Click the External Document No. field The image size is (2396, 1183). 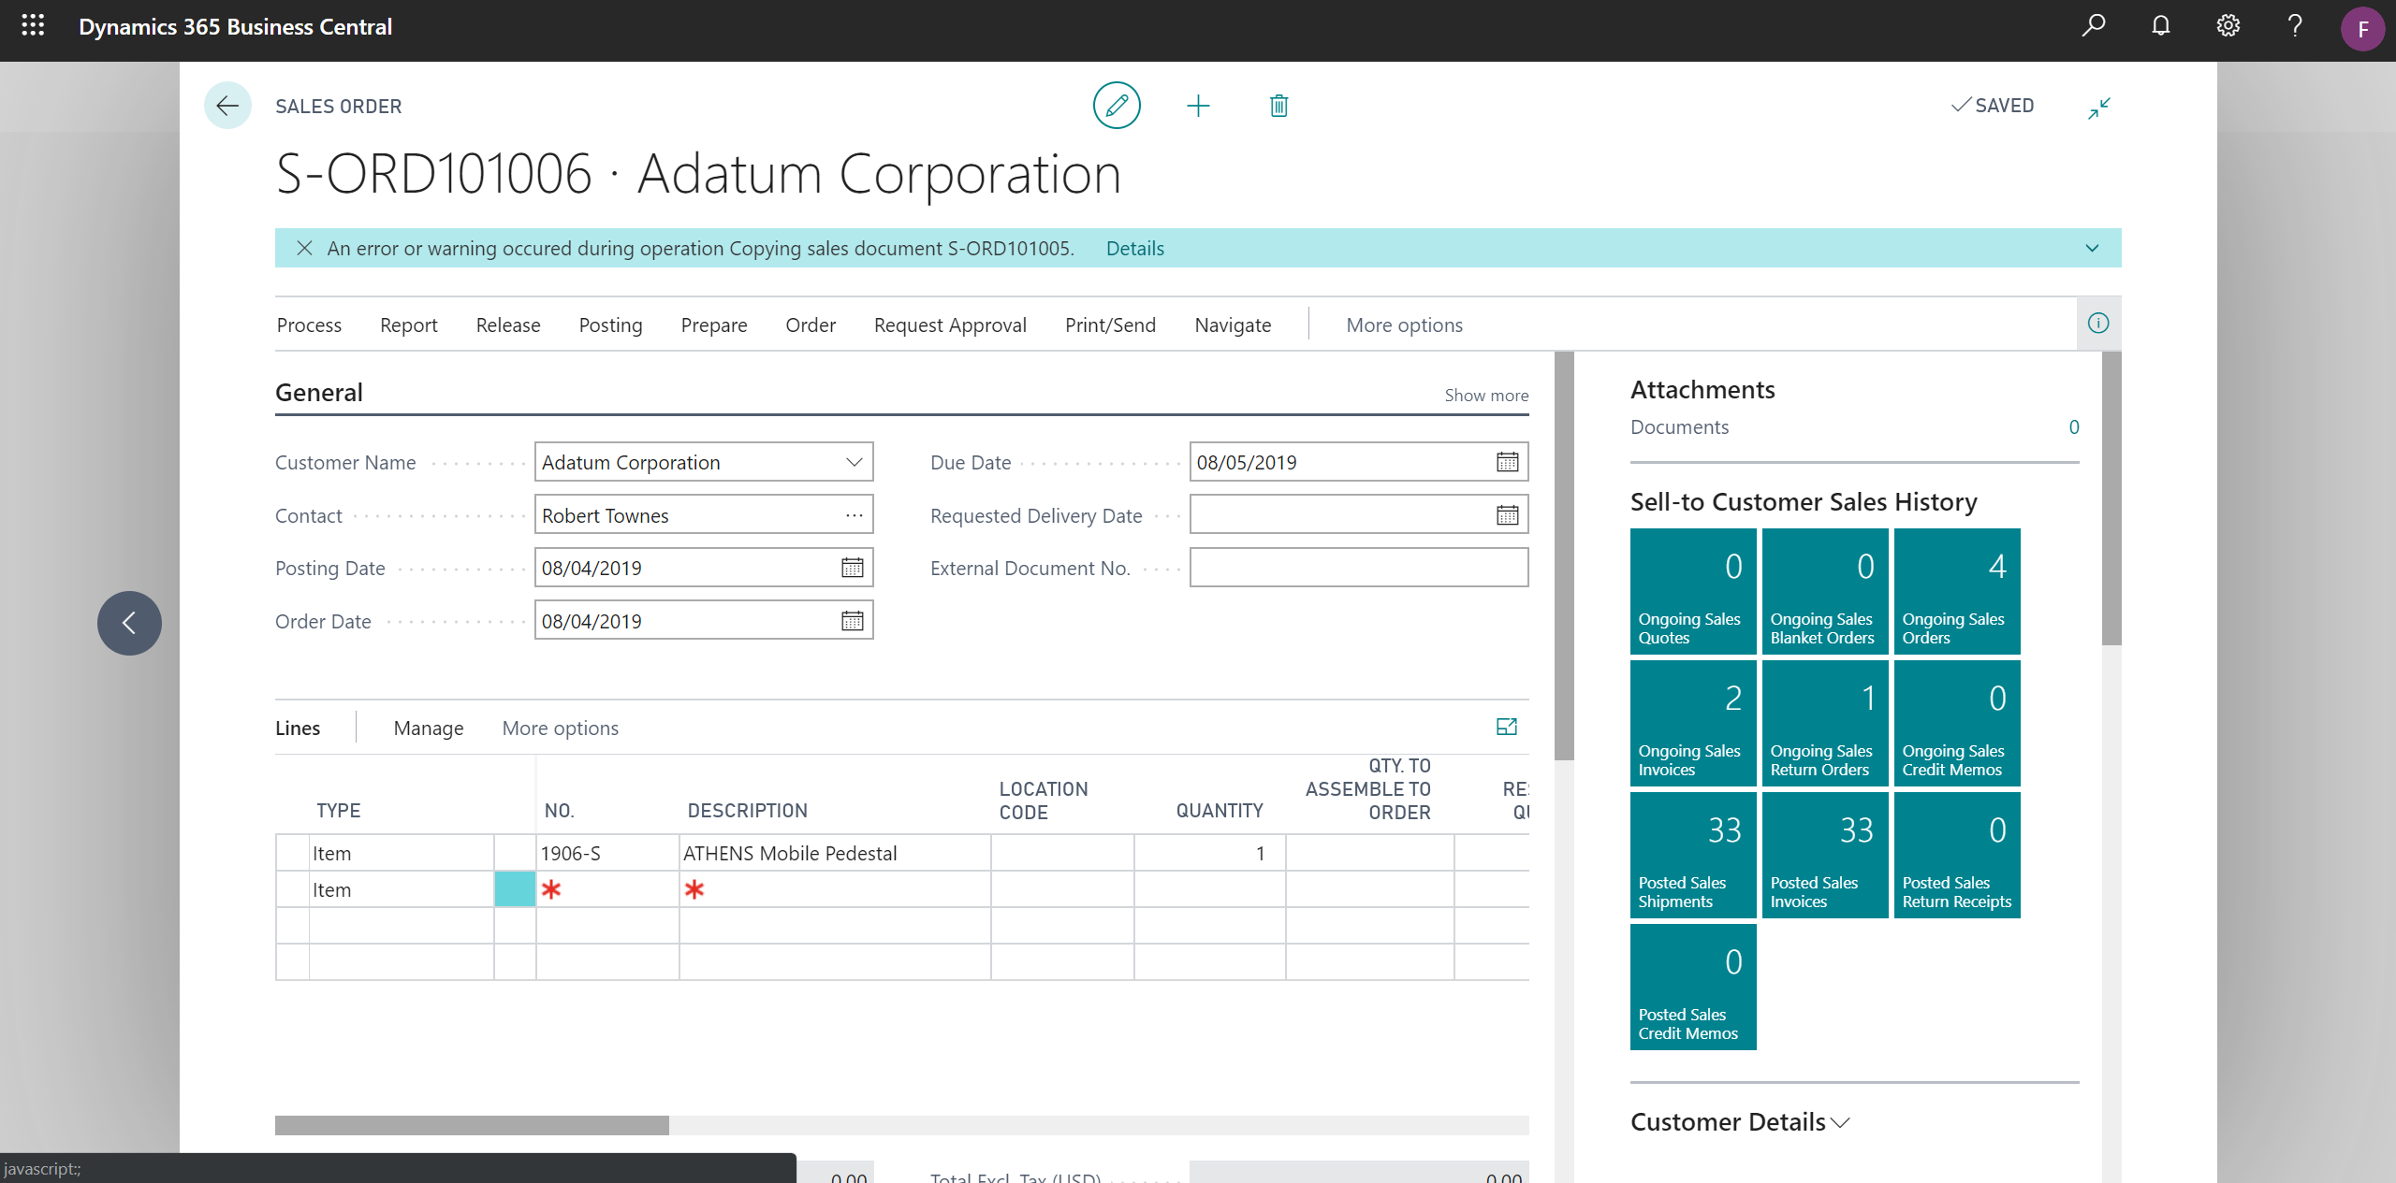pyautogui.click(x=1358, y=568)
